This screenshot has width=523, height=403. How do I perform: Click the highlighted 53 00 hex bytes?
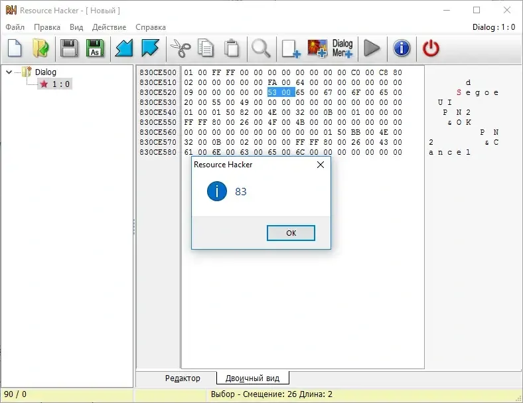[x=281, y=92]
